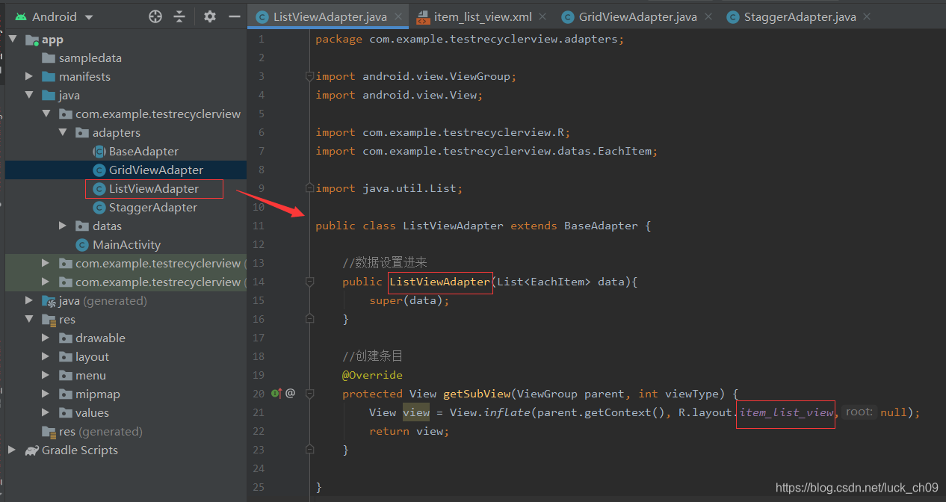Viewport: 946px width, 502px height.
Task: Click the BaseAdapter class icon
Action: coord(99,151)
